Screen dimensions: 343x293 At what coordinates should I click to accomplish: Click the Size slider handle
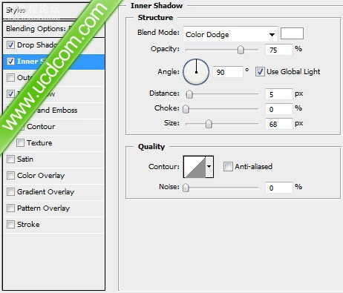[x=209, y=124]
